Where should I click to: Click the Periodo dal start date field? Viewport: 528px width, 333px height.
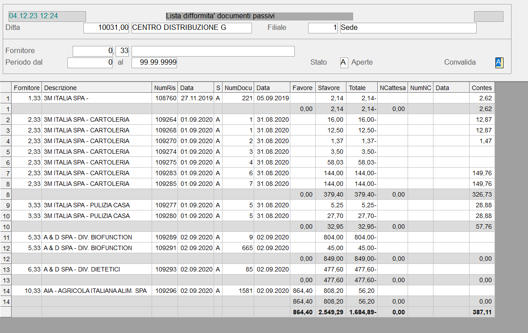pos(90,62)
